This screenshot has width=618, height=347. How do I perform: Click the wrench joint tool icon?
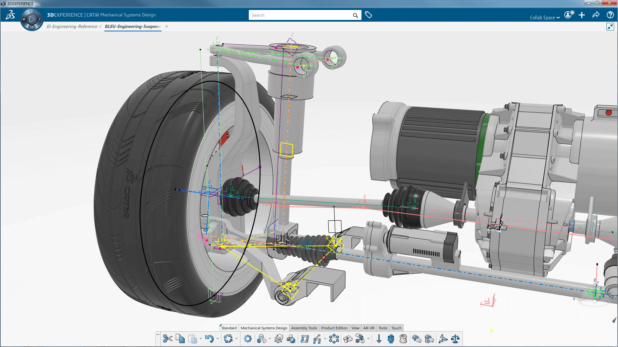click(x=317, y=339)
